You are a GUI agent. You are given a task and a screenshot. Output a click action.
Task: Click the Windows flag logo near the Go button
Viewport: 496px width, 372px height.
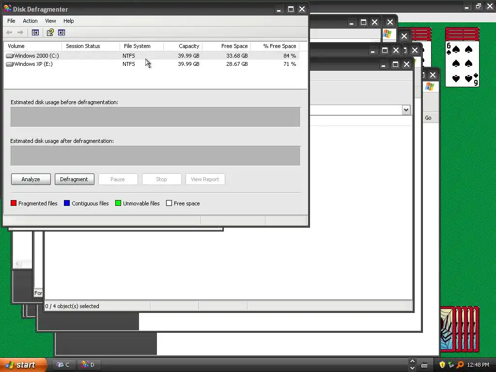point(430,86)
